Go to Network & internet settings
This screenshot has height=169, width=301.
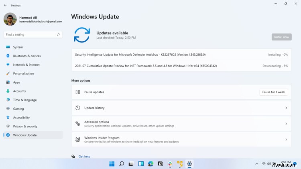coord(33,64)
